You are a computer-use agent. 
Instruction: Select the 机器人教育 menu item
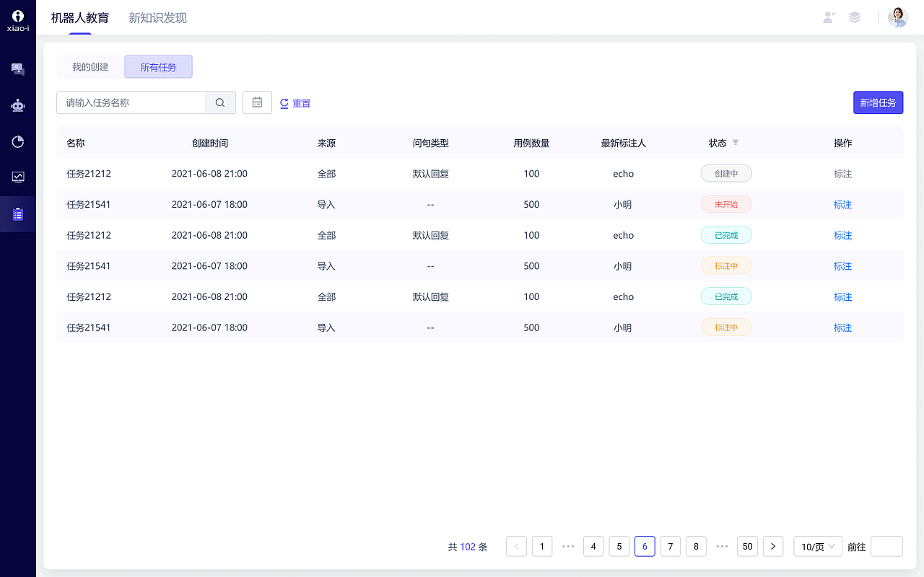pos(79,17)
